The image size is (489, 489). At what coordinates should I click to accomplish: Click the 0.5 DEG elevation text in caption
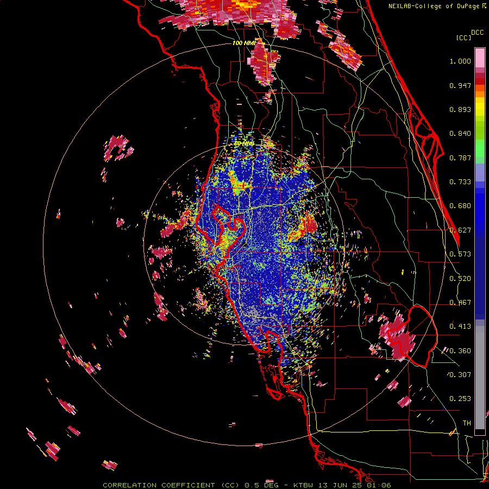pyautogui.click(x=262, y=485)
